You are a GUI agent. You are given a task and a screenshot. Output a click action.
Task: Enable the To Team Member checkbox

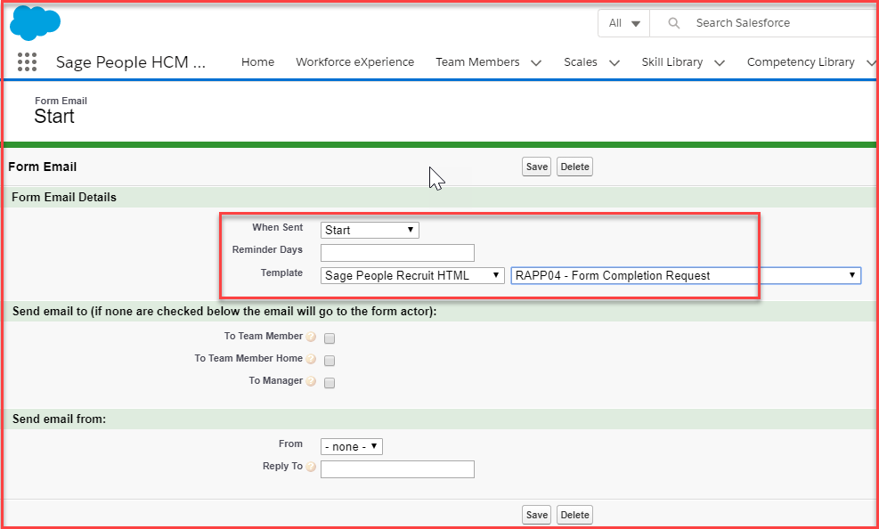[330, 338]
